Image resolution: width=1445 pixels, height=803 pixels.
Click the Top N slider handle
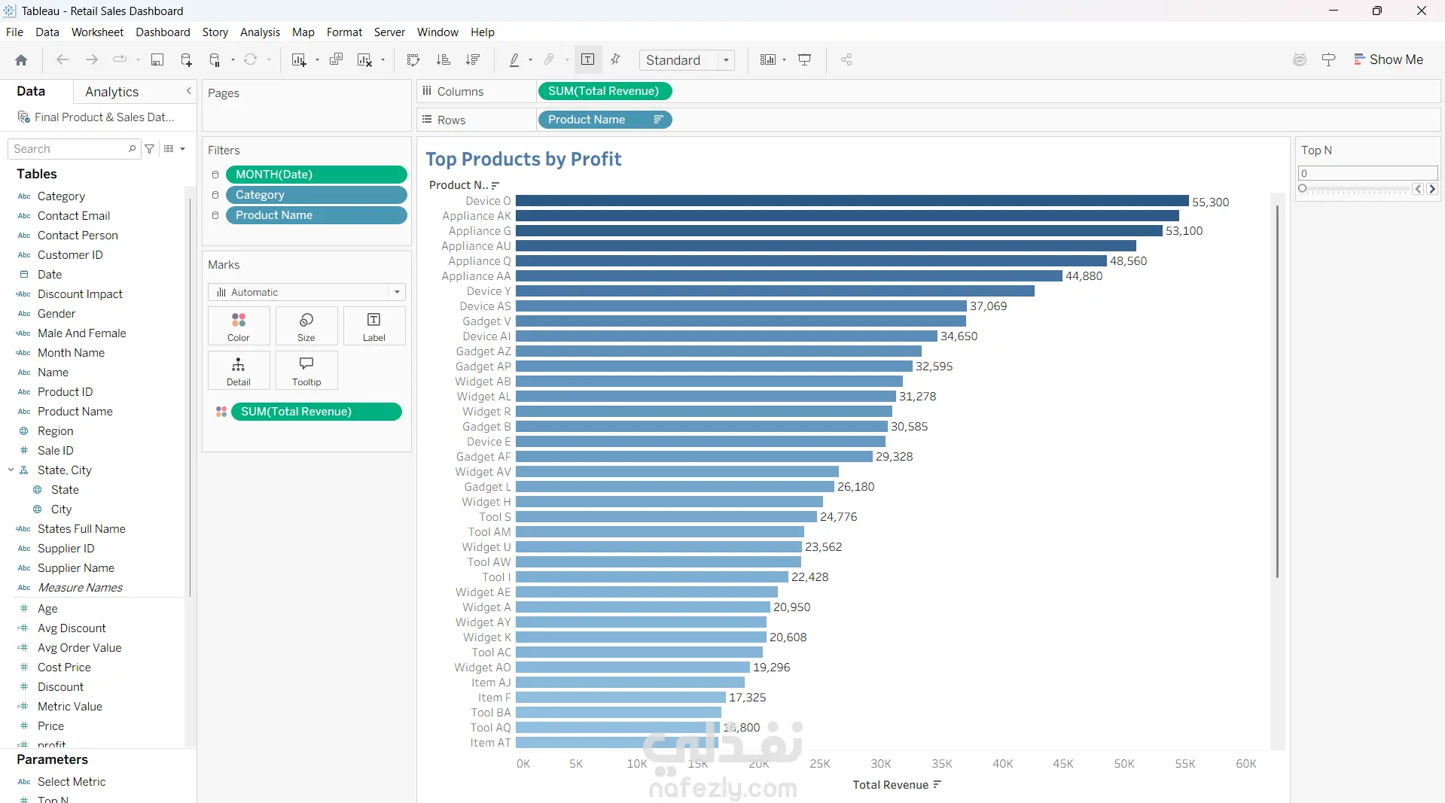tap(1303, 189)
